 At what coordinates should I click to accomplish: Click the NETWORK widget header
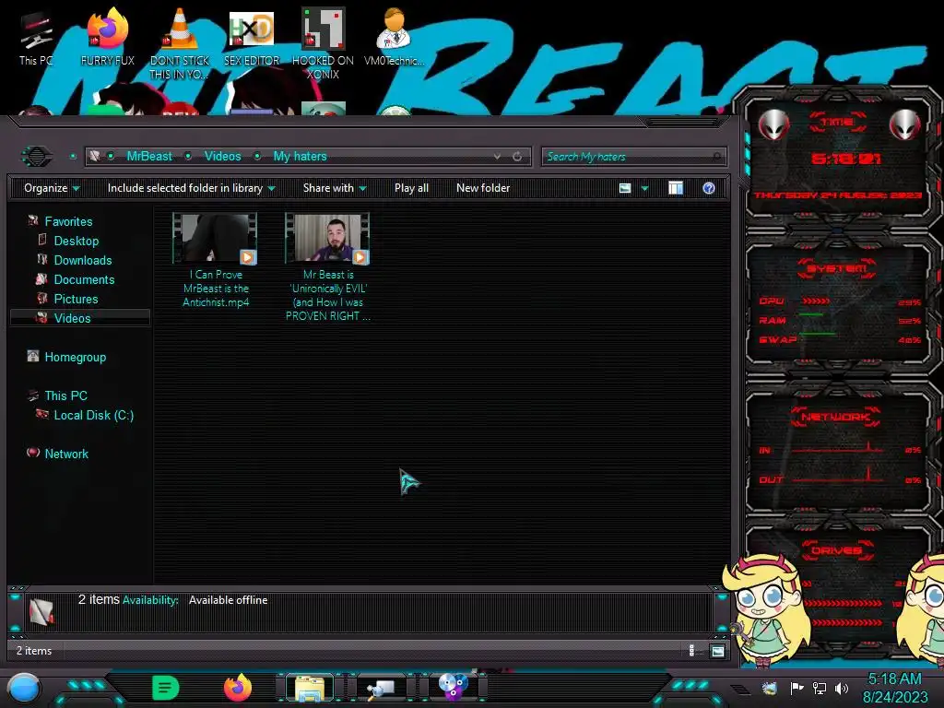pyautogui.click(x=836, y=417)
